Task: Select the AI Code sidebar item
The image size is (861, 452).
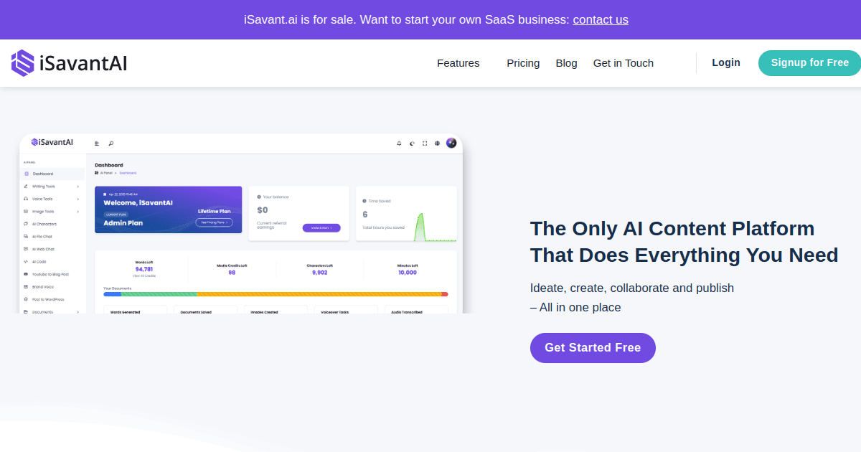Action: [x=39, y=262]
